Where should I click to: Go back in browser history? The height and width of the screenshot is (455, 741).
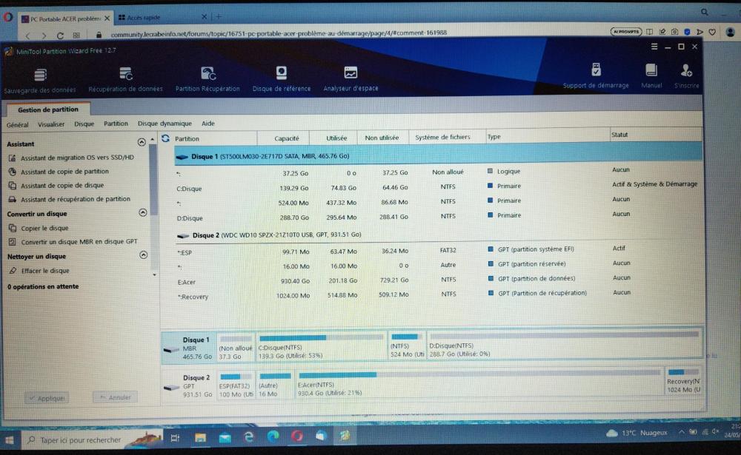point(27,36)
